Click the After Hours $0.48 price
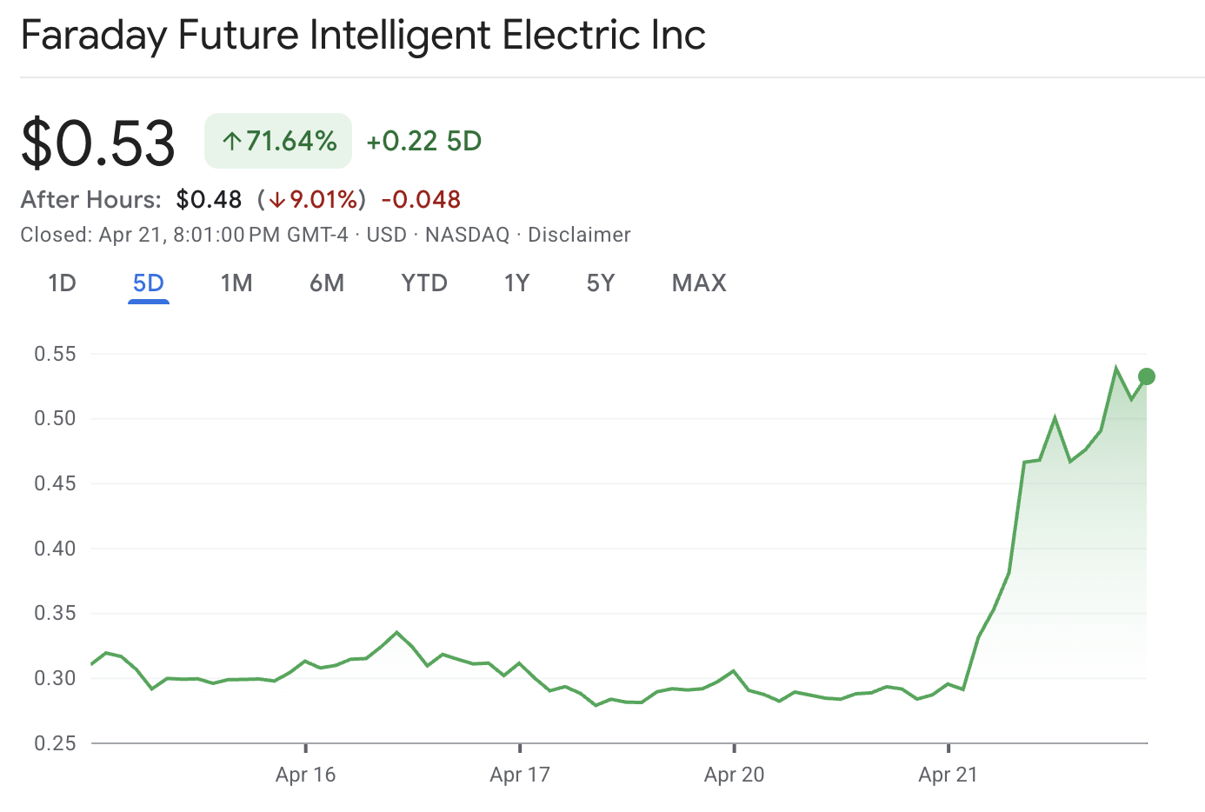The width and height of the screenshot is (1205, 812). [209, 200]
